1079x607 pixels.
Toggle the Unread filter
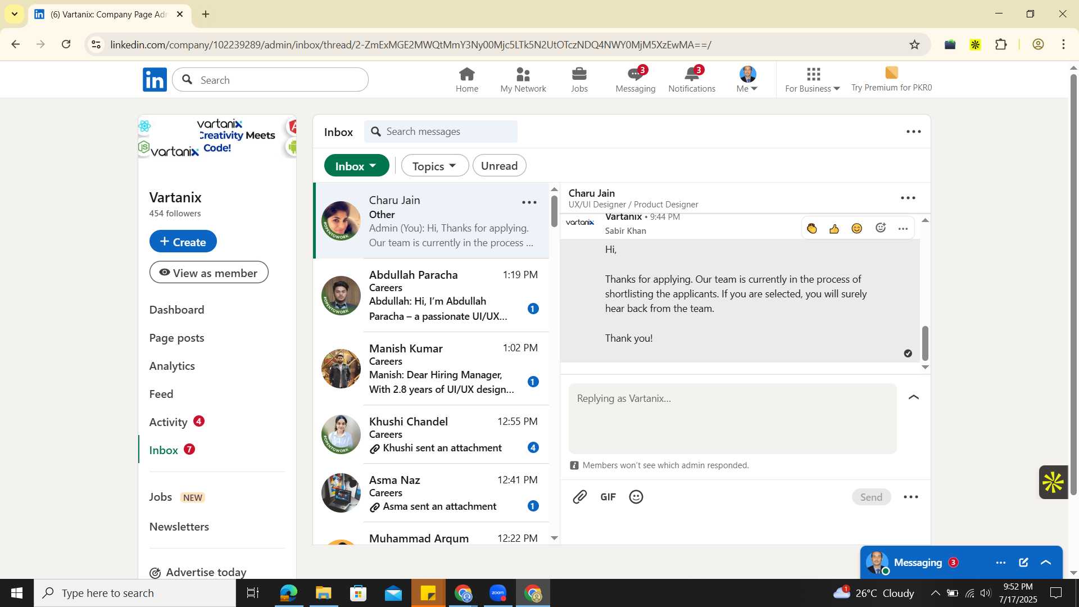499,166
